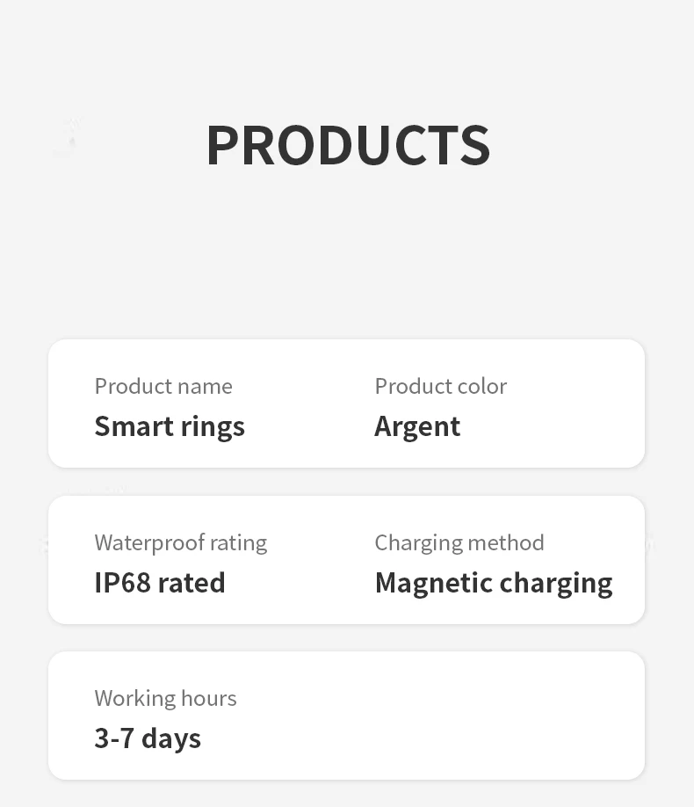Viewport: 694px width, 807px height.
Task: Click the PRODUCTS heading
Action: (x=348, y=146)
